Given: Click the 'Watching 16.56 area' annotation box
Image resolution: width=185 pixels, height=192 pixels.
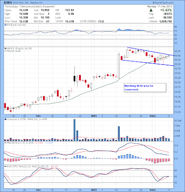Looking at the screenshot, I should 145,88.
